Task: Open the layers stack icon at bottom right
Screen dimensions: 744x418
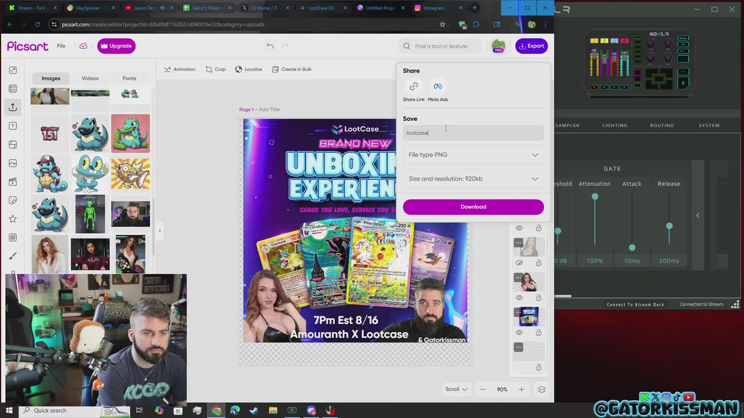Action: [541, 390]
